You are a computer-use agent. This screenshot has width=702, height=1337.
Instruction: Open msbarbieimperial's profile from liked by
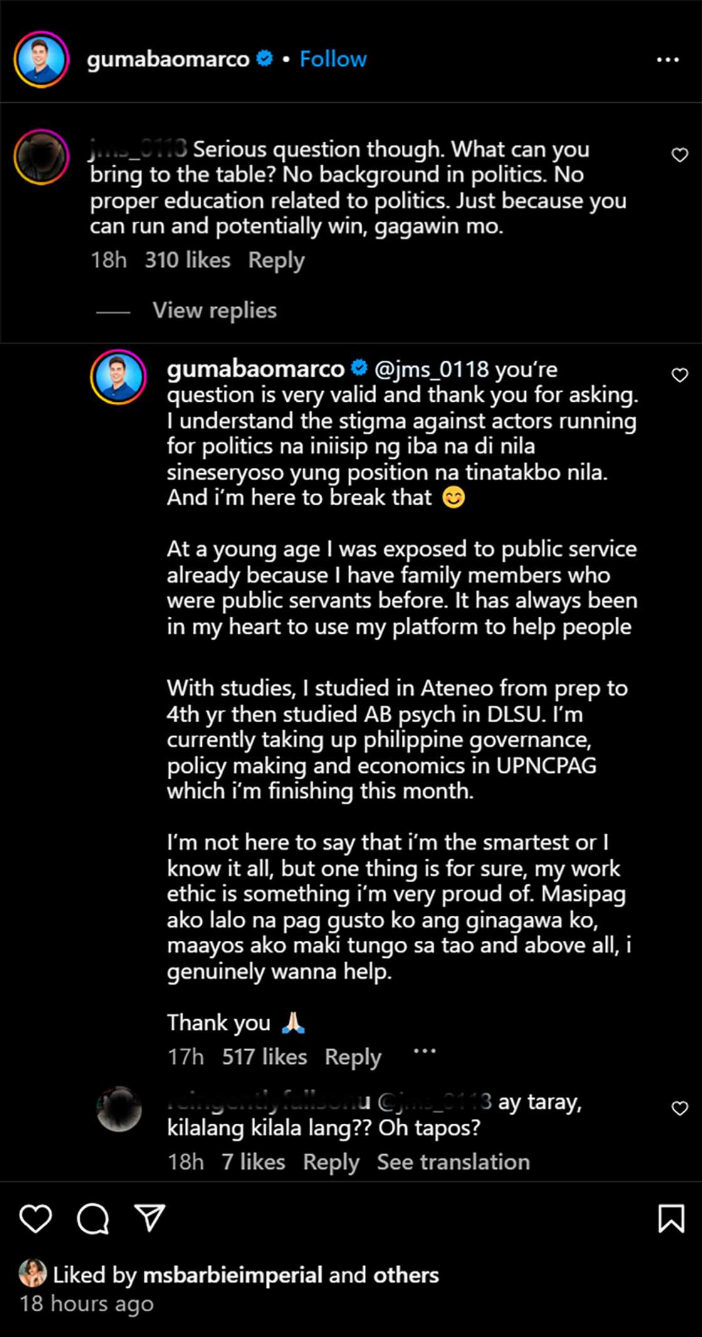[233, 1275]
